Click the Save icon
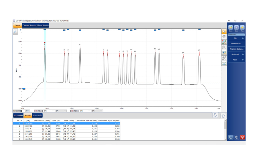Image resolution: width=260 pixels, height=157 pixels. [x=236, y=28]
